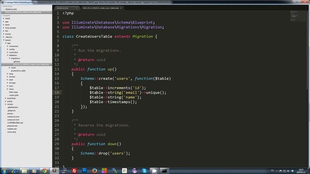
Task: Expand the commands folder arrow
Action: [x=8, y=46]
